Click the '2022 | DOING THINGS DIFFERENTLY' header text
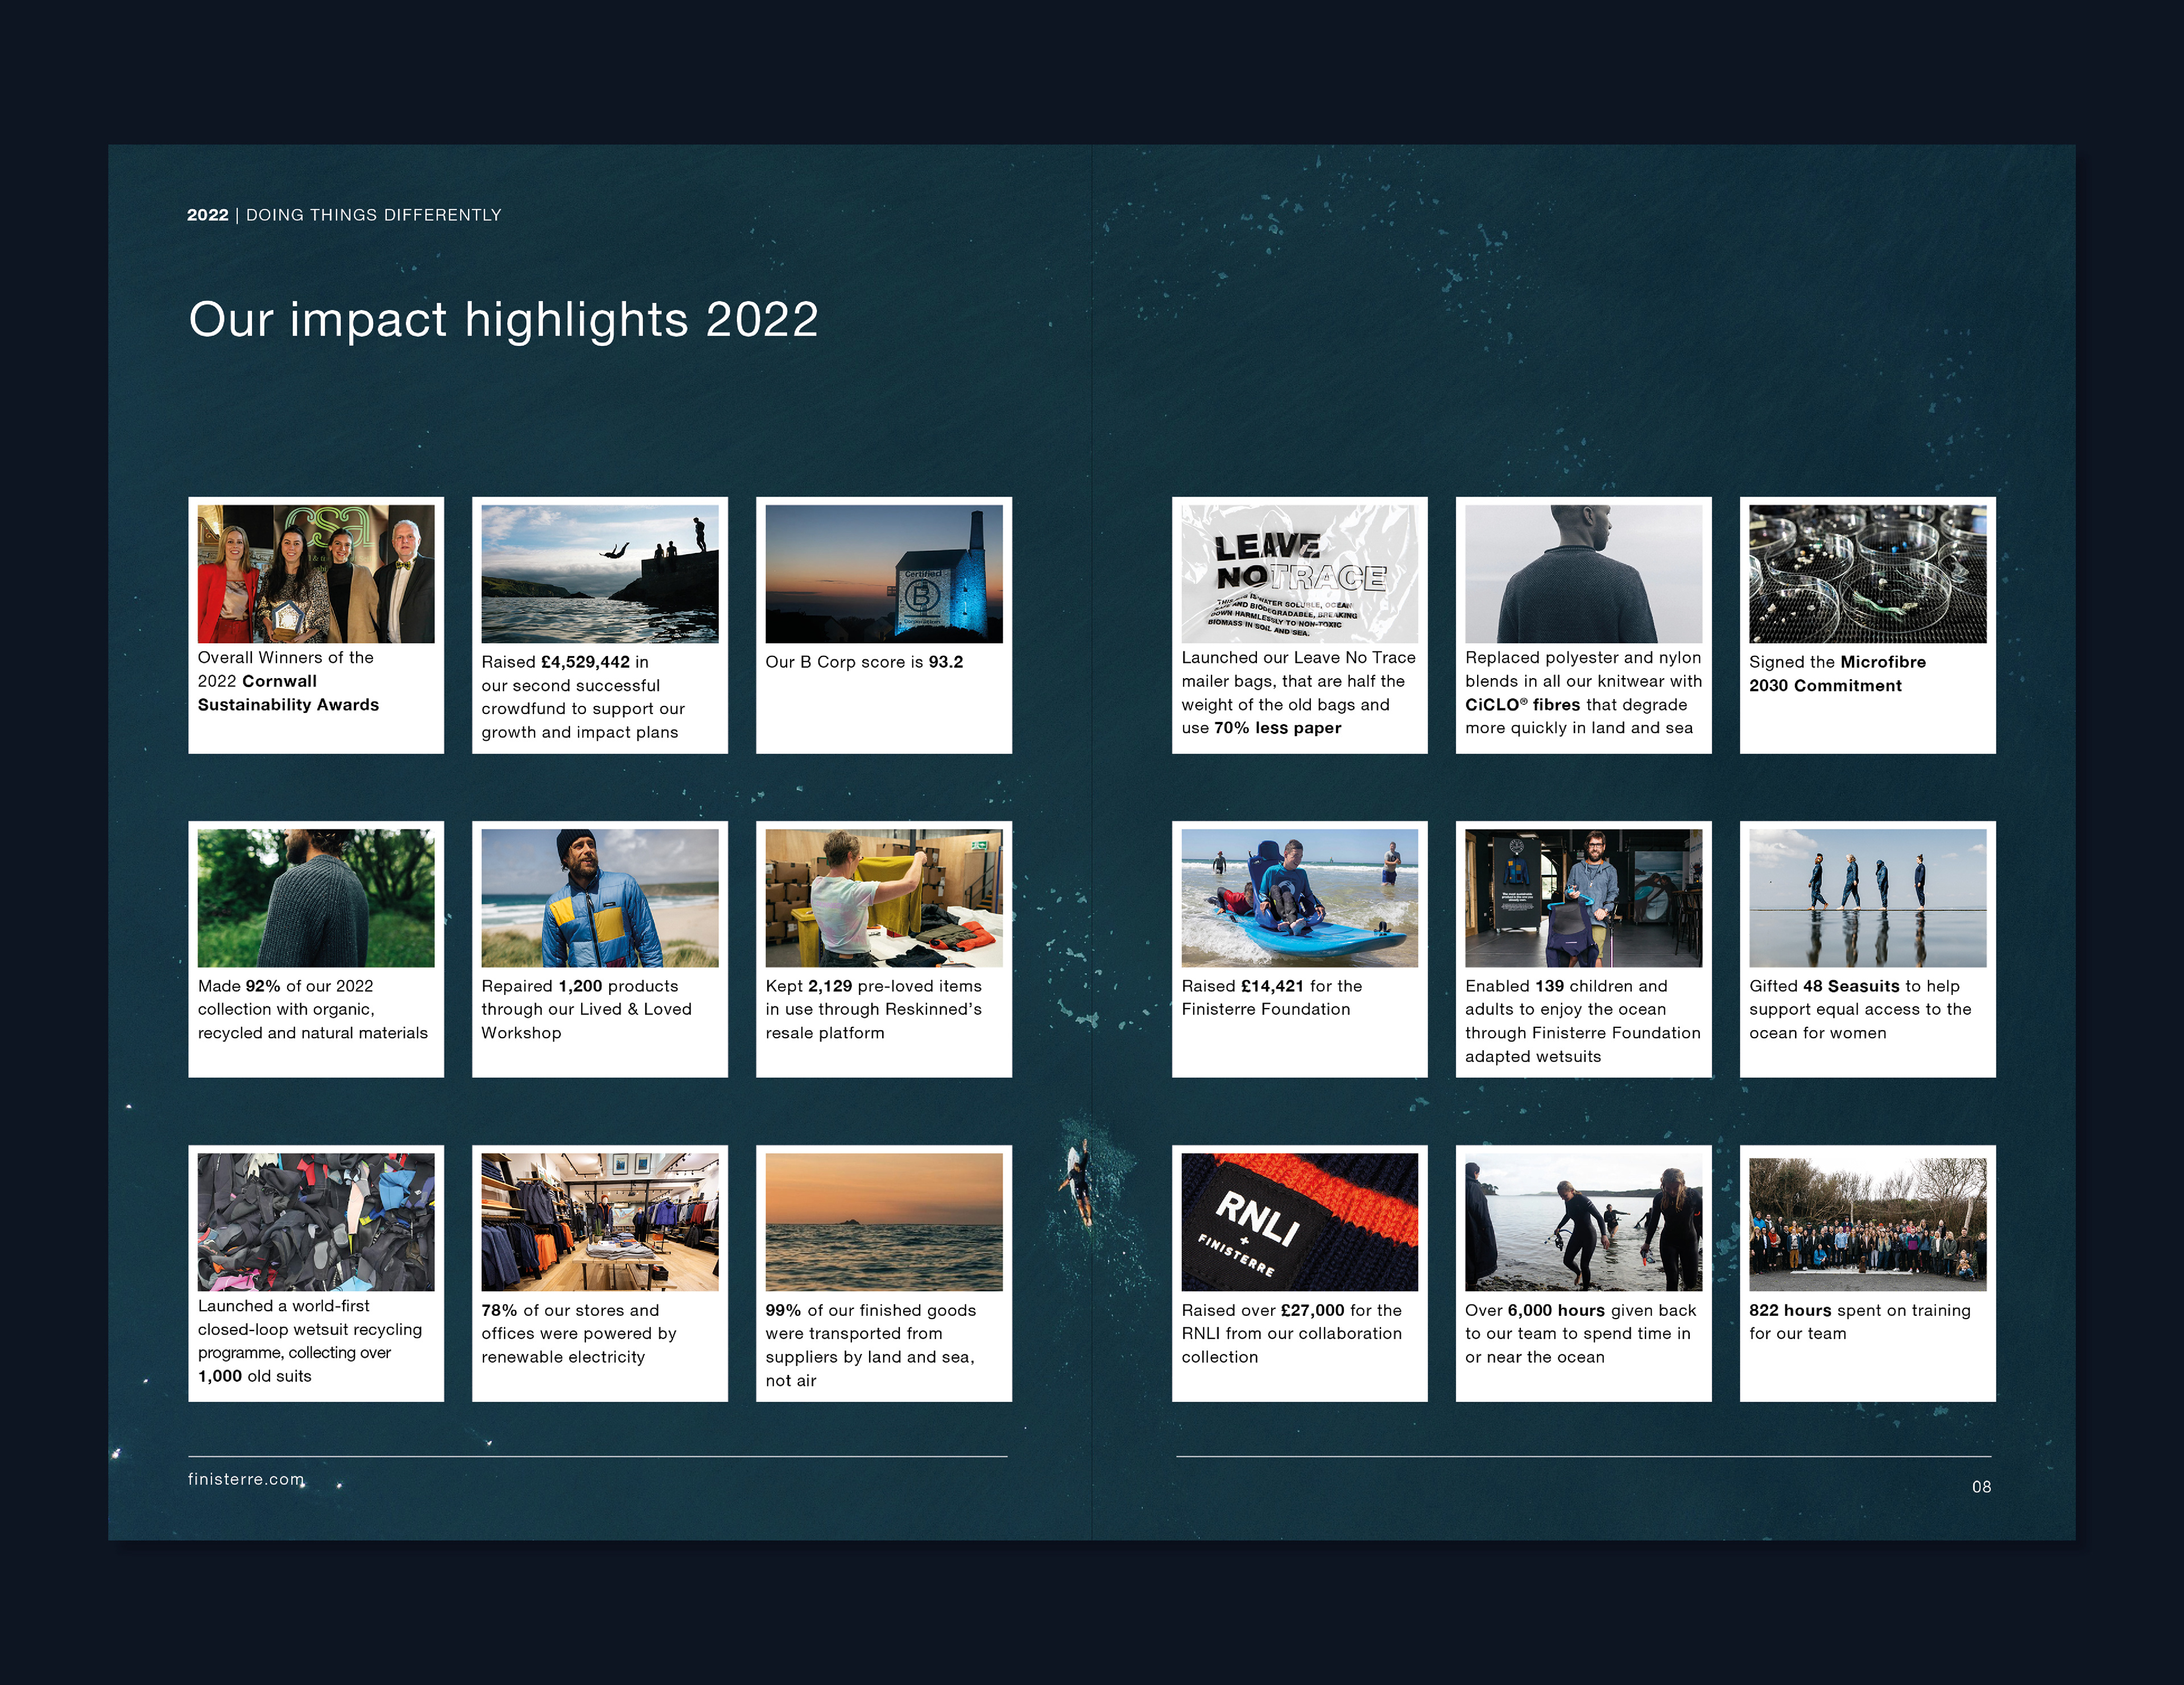Screen dimensions: 2184x1685 click(x=344, y=215)
